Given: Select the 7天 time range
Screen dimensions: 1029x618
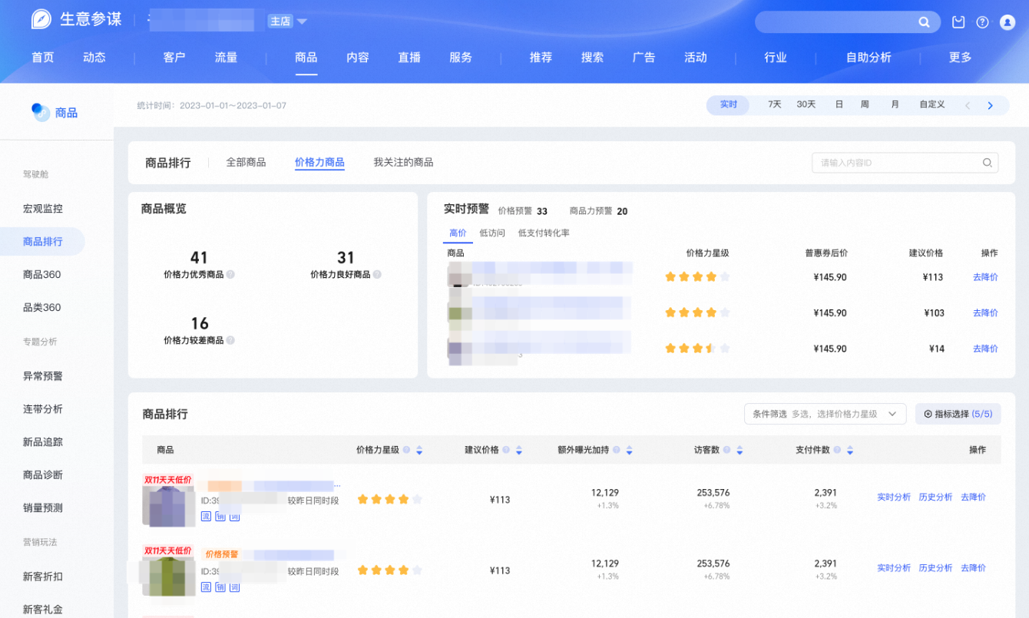Looking at the screenshot, I should click(x=775, y=104).
